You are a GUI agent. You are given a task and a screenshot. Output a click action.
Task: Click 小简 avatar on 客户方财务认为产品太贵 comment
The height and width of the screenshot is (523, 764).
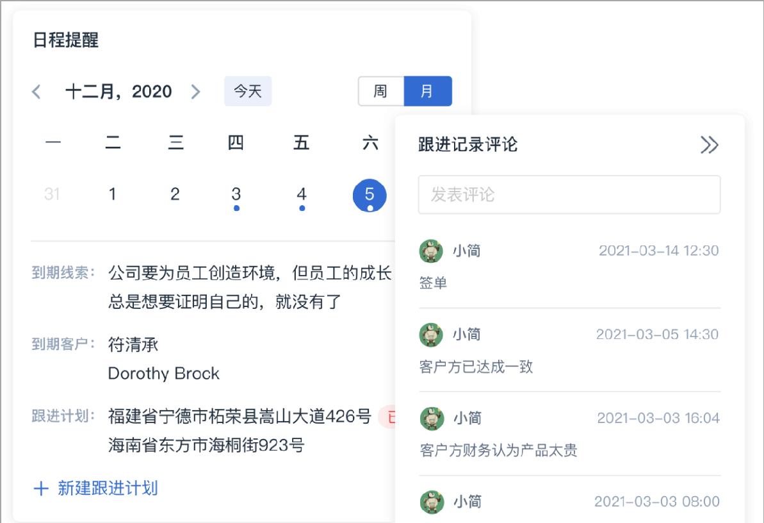tap(432, 418)
